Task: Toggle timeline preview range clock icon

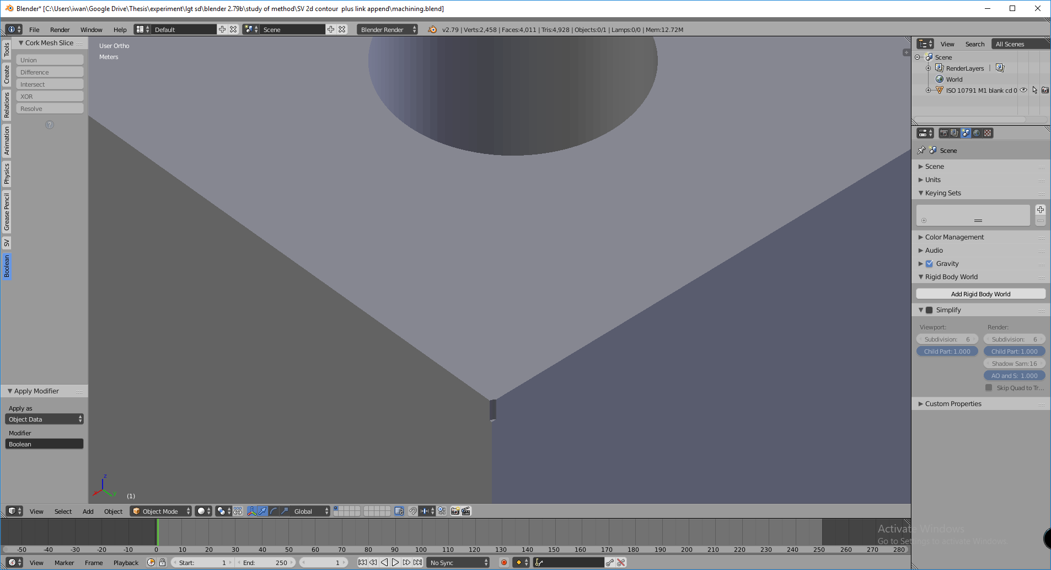Action: point(151,562)
